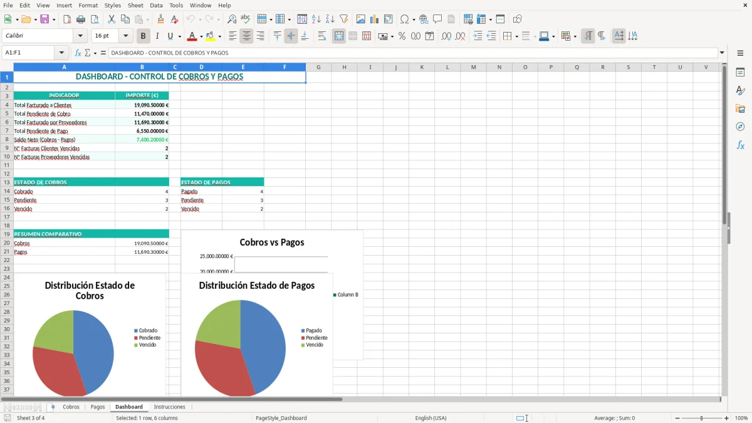Toggle Merge and Center Cells
Image resolution: width=752 pixels, height=423 pixels.
click(339, 36)
